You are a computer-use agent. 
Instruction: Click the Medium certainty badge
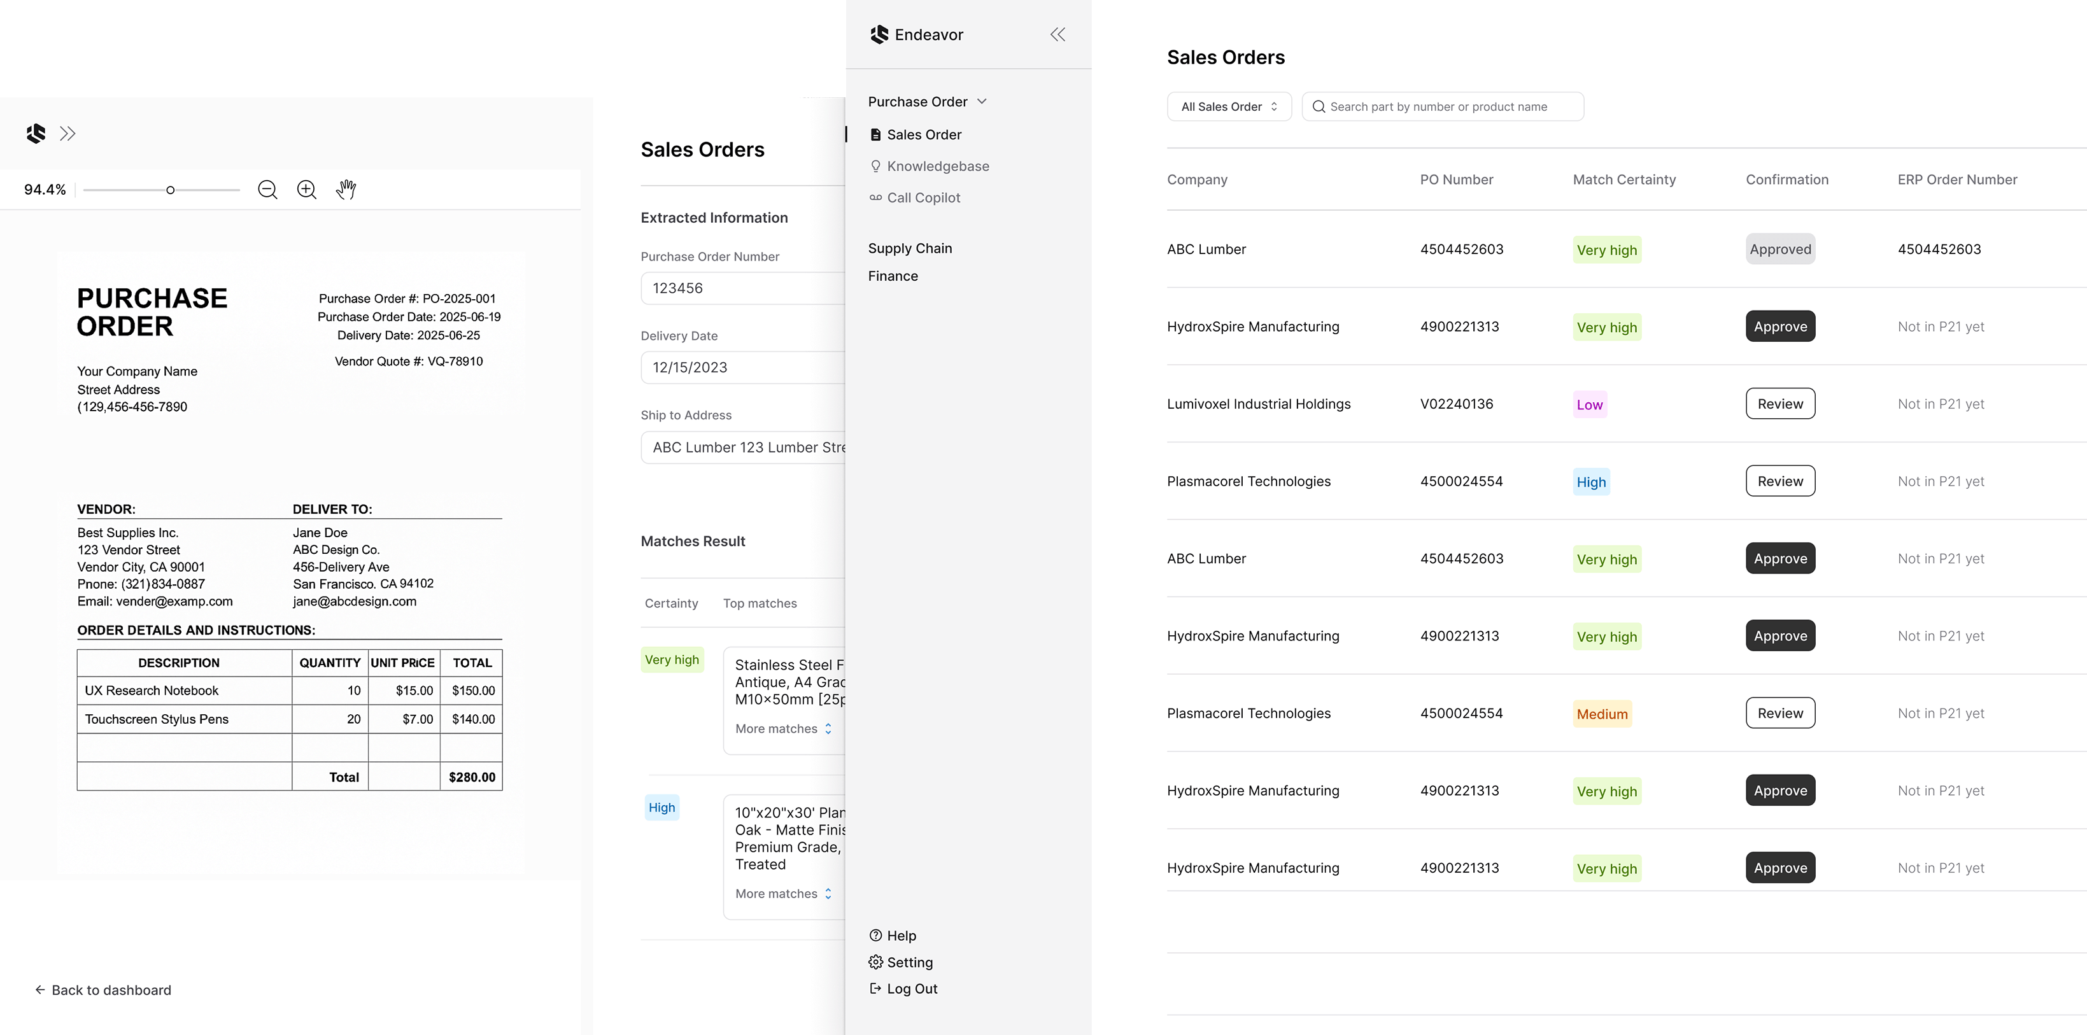click(1602, 714)
